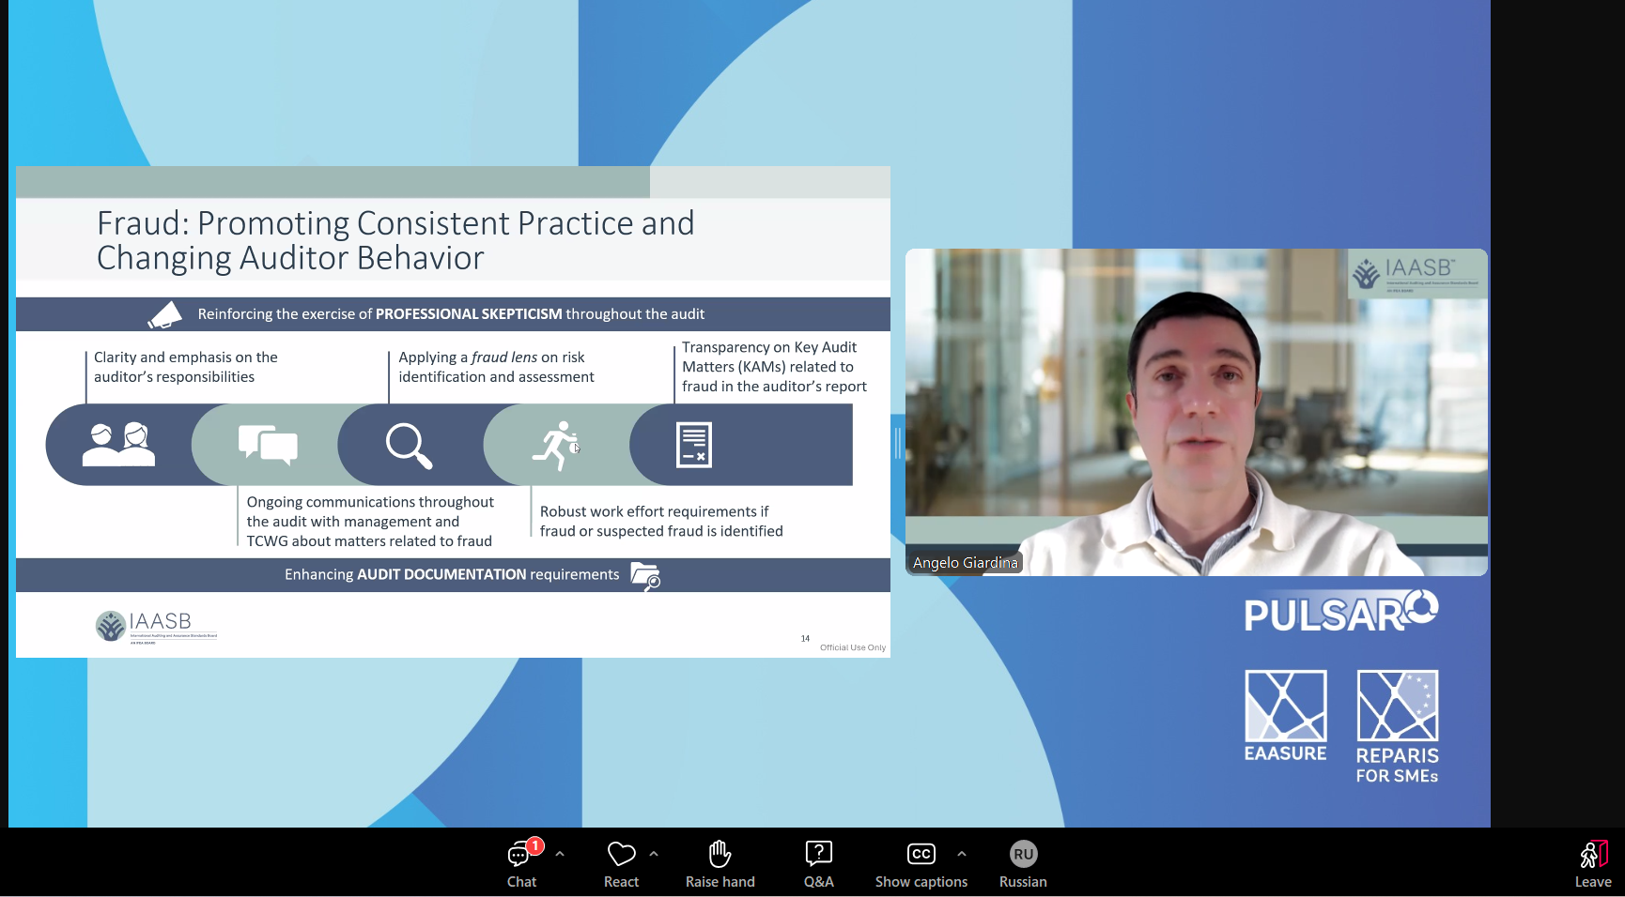Click the running person icon on slide

(556, 445)
